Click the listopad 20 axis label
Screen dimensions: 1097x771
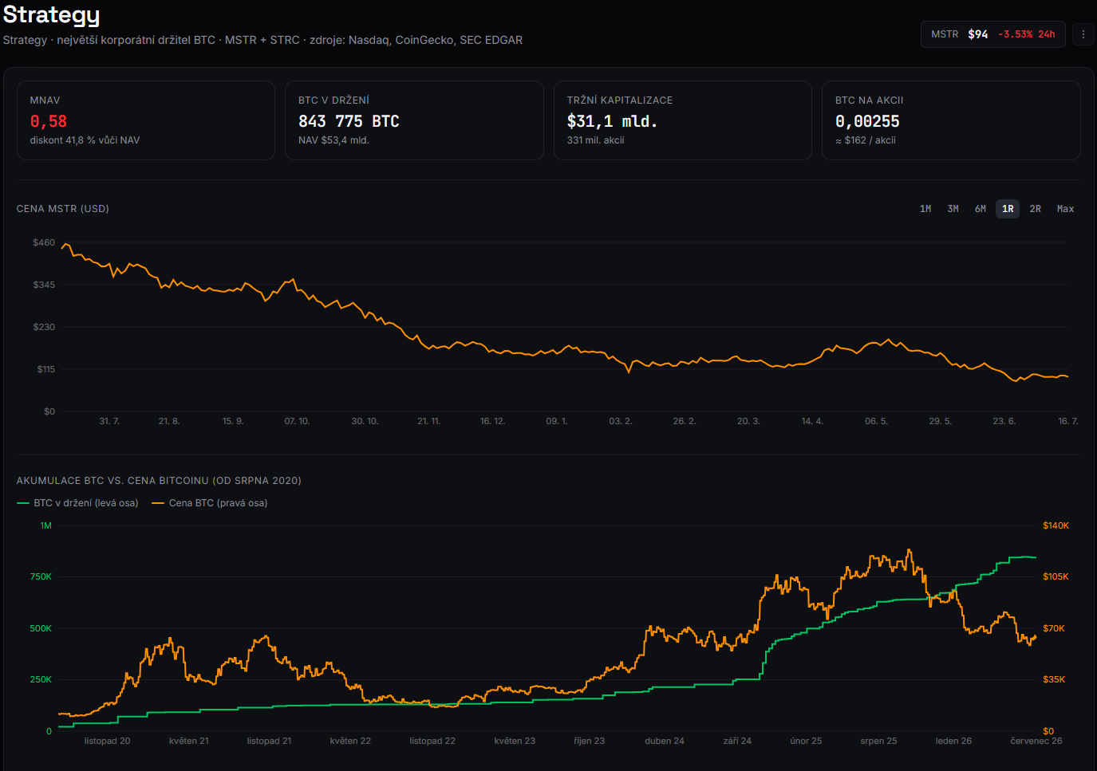click(107, 741)
